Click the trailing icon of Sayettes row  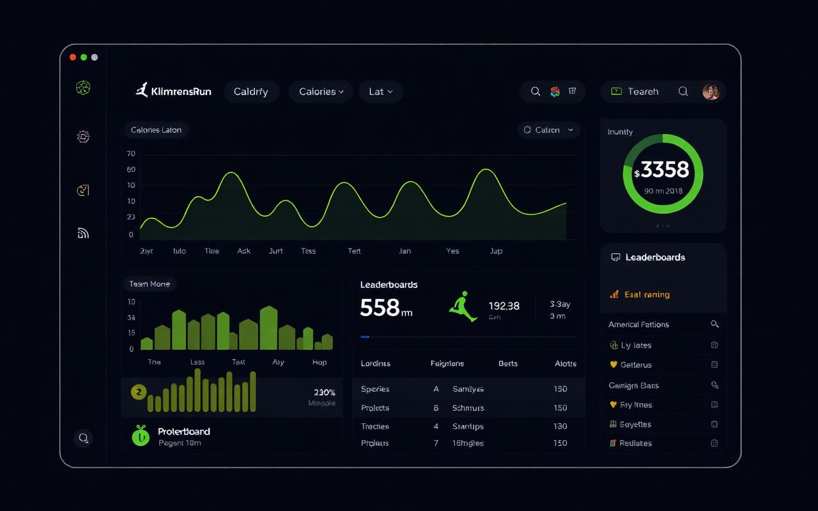pyautogui.click(x=714, y=424)
